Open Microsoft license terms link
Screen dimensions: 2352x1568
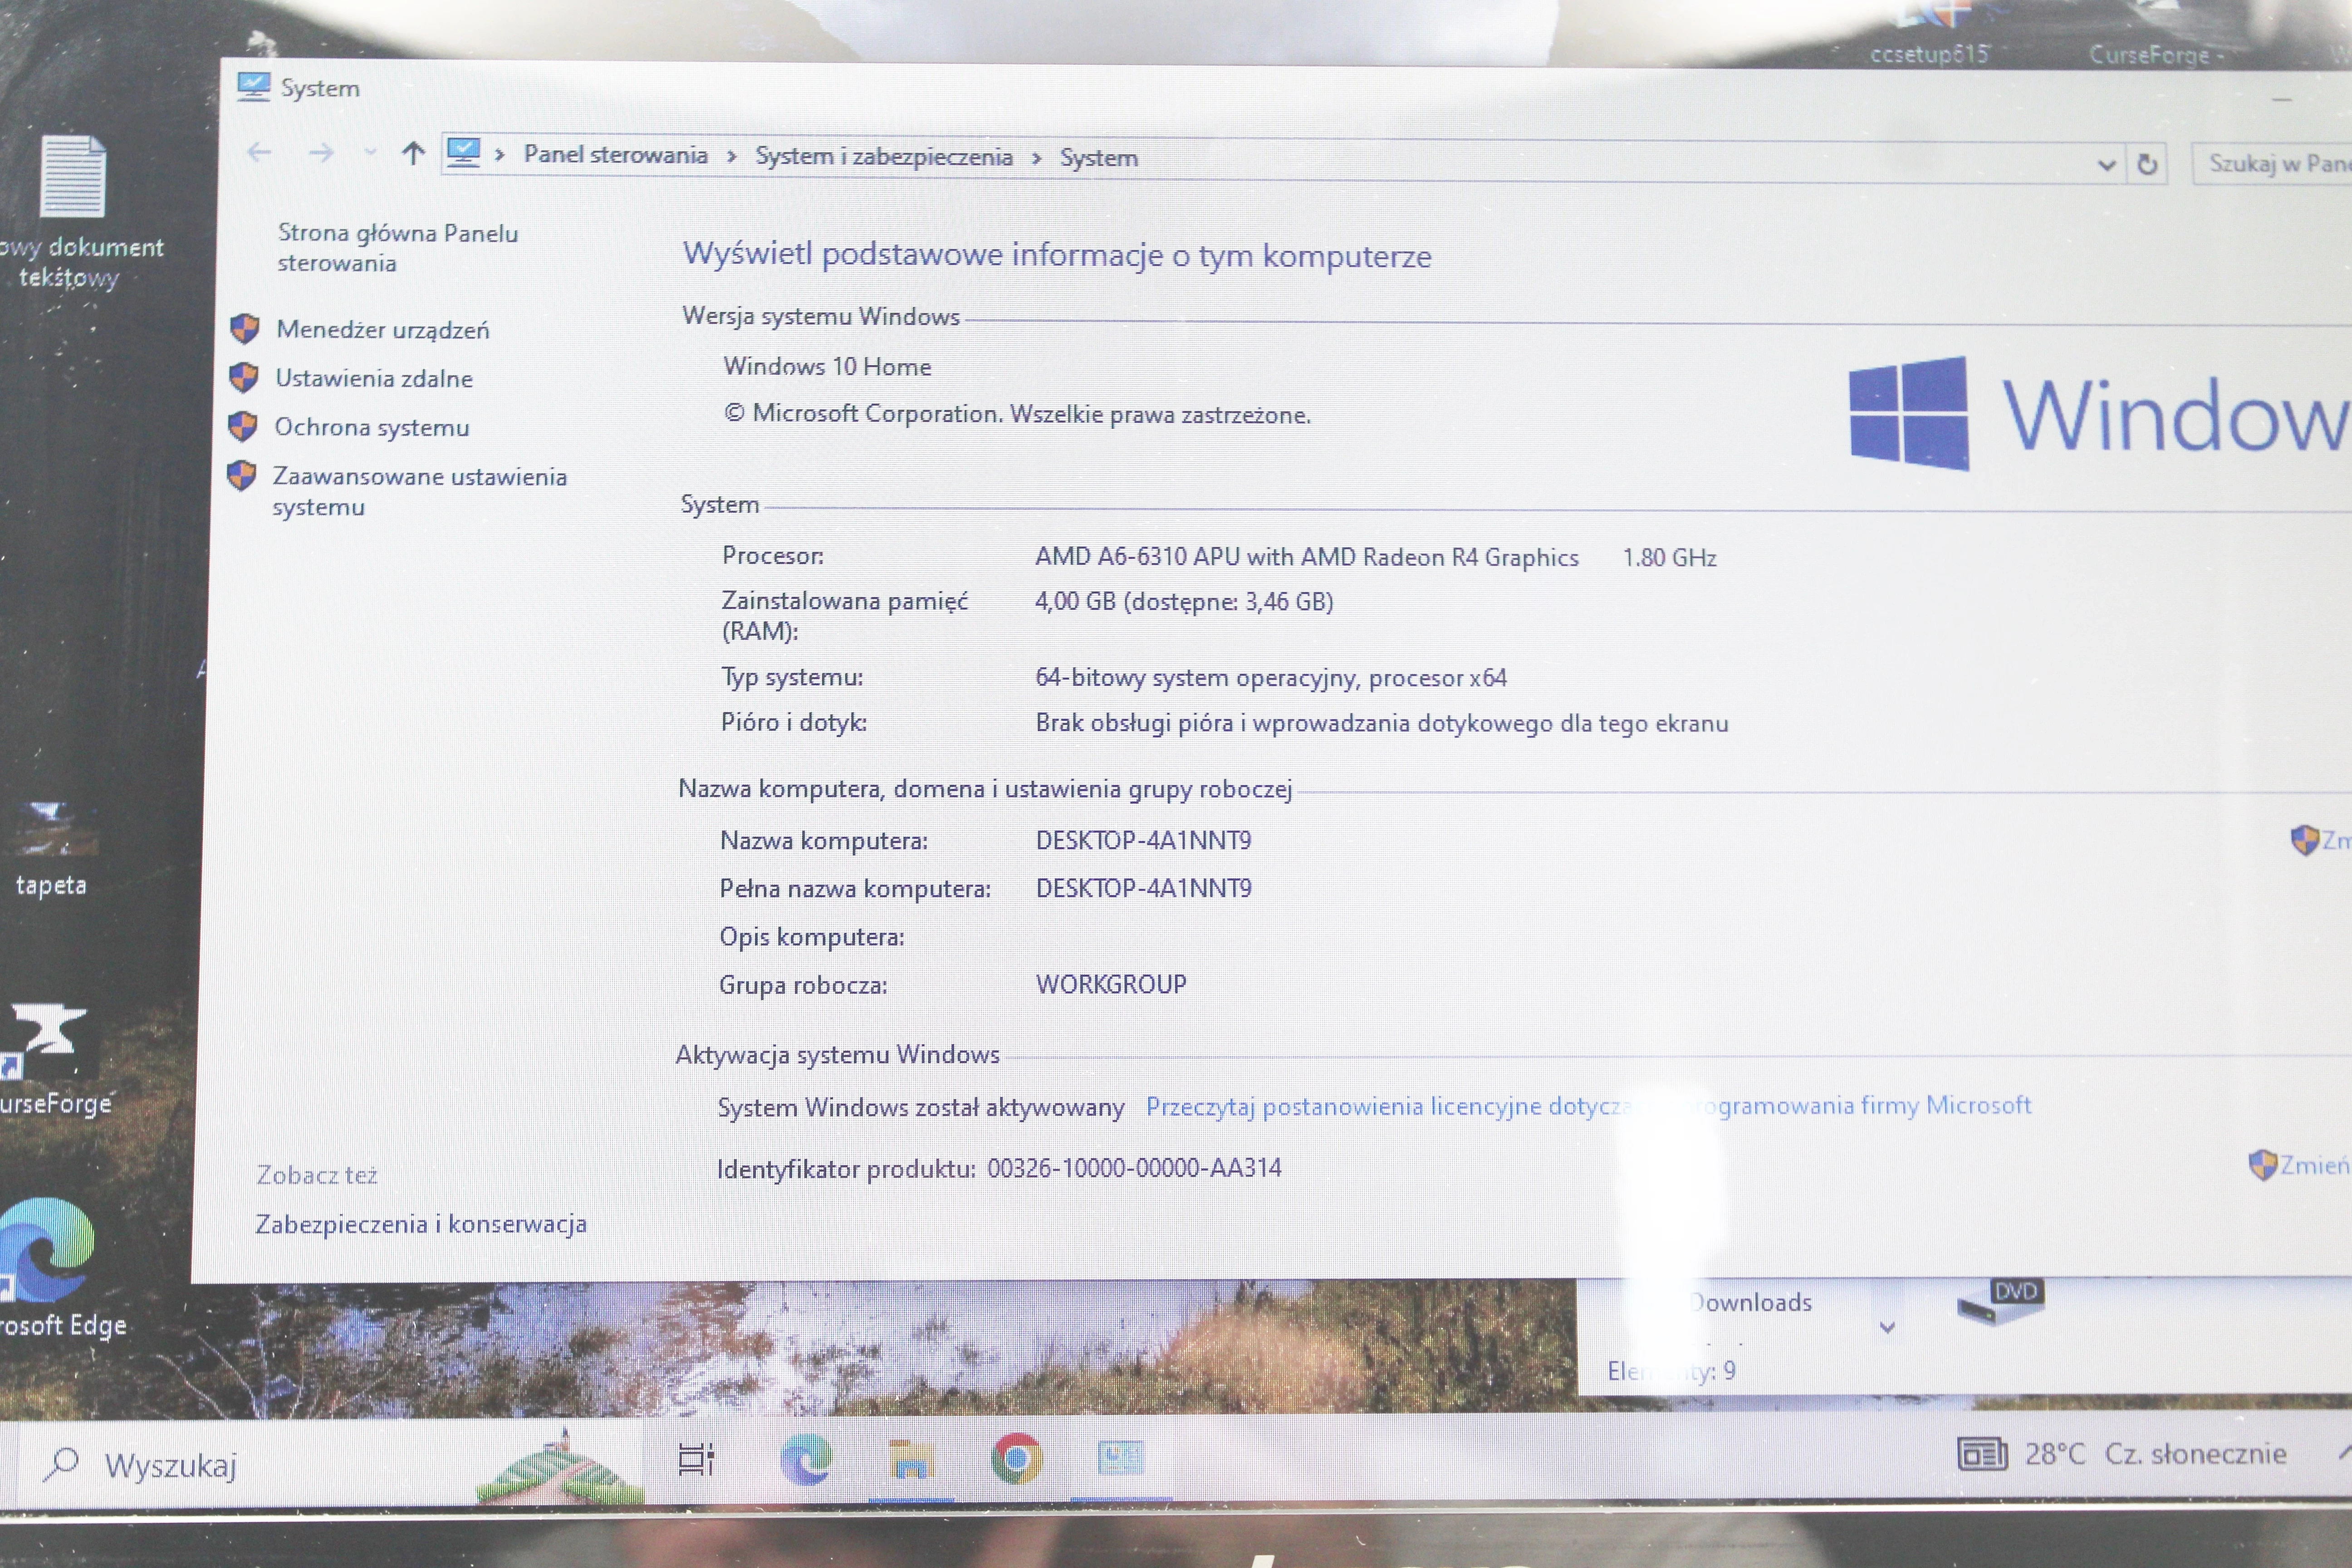point(1588,1106)
